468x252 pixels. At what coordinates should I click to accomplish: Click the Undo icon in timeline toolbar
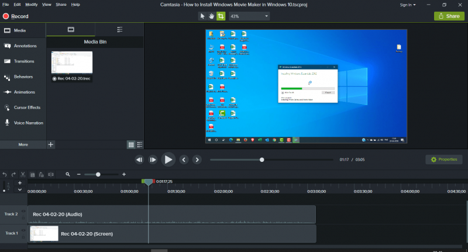point(5,174)
